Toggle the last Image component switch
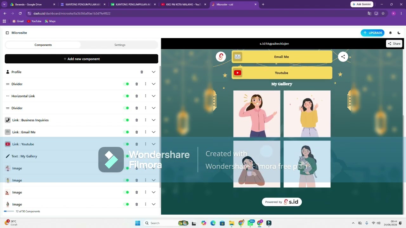 click(126, 204)
